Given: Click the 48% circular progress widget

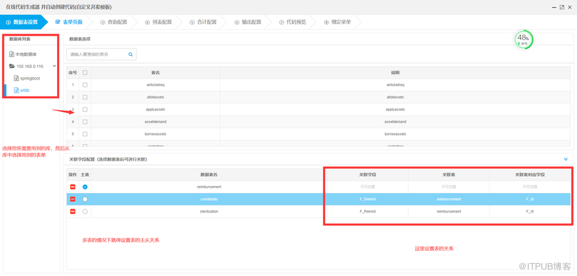Looking at the screenshot, I should click(523, 39).
